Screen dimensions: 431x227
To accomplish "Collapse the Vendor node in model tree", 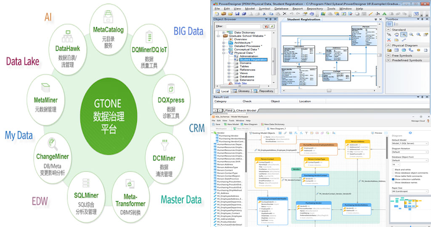I will pyautogui.click(x=212, y=133).
